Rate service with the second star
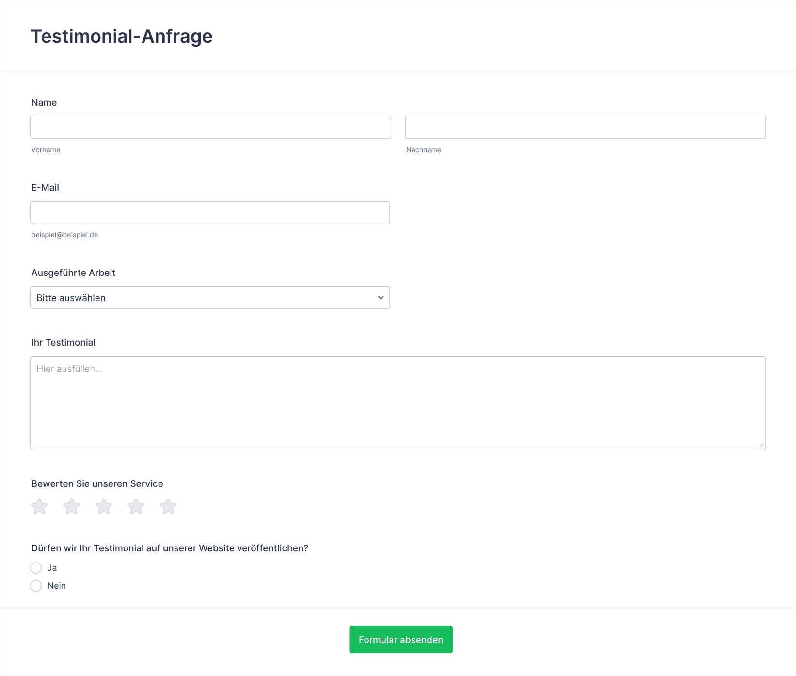 pos(72,506)
